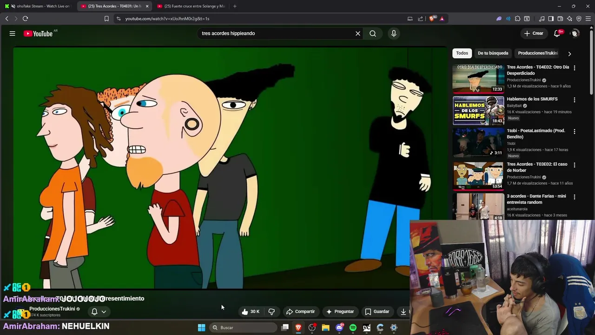Image resolution: width=595 pixels, height=335 pixels.
Task: Open options menu for Hablemos de los SMURFS
Action: pyautogui.click(x=575, y=100)
